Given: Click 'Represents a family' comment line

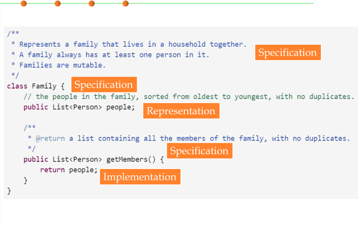Looking at the screenshot, I should 129,44.
